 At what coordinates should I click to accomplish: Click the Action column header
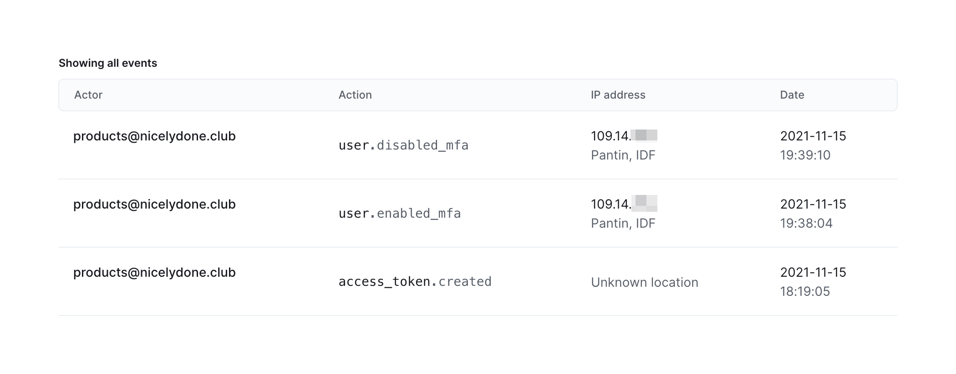tap(355, 95)
